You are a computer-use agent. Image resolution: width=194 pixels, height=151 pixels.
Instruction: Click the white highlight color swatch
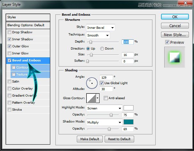coord(128,108)
